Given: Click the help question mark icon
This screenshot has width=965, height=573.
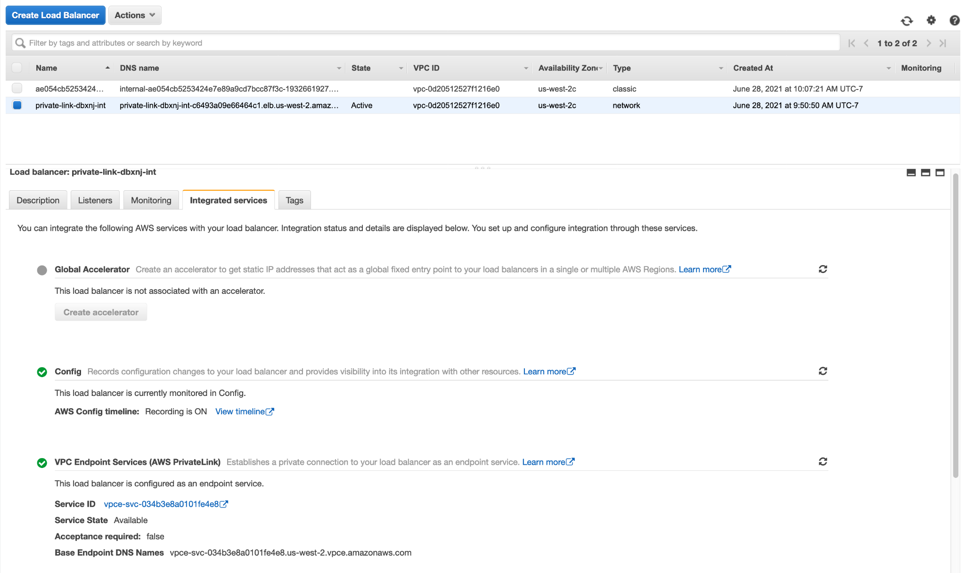Looking at the screenshot, I should click(x=955, y=20).
